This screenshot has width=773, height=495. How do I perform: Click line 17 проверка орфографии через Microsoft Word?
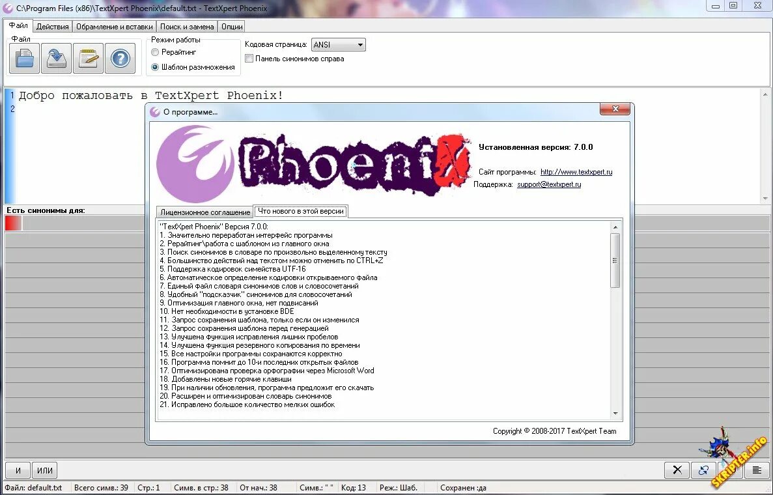267,370
